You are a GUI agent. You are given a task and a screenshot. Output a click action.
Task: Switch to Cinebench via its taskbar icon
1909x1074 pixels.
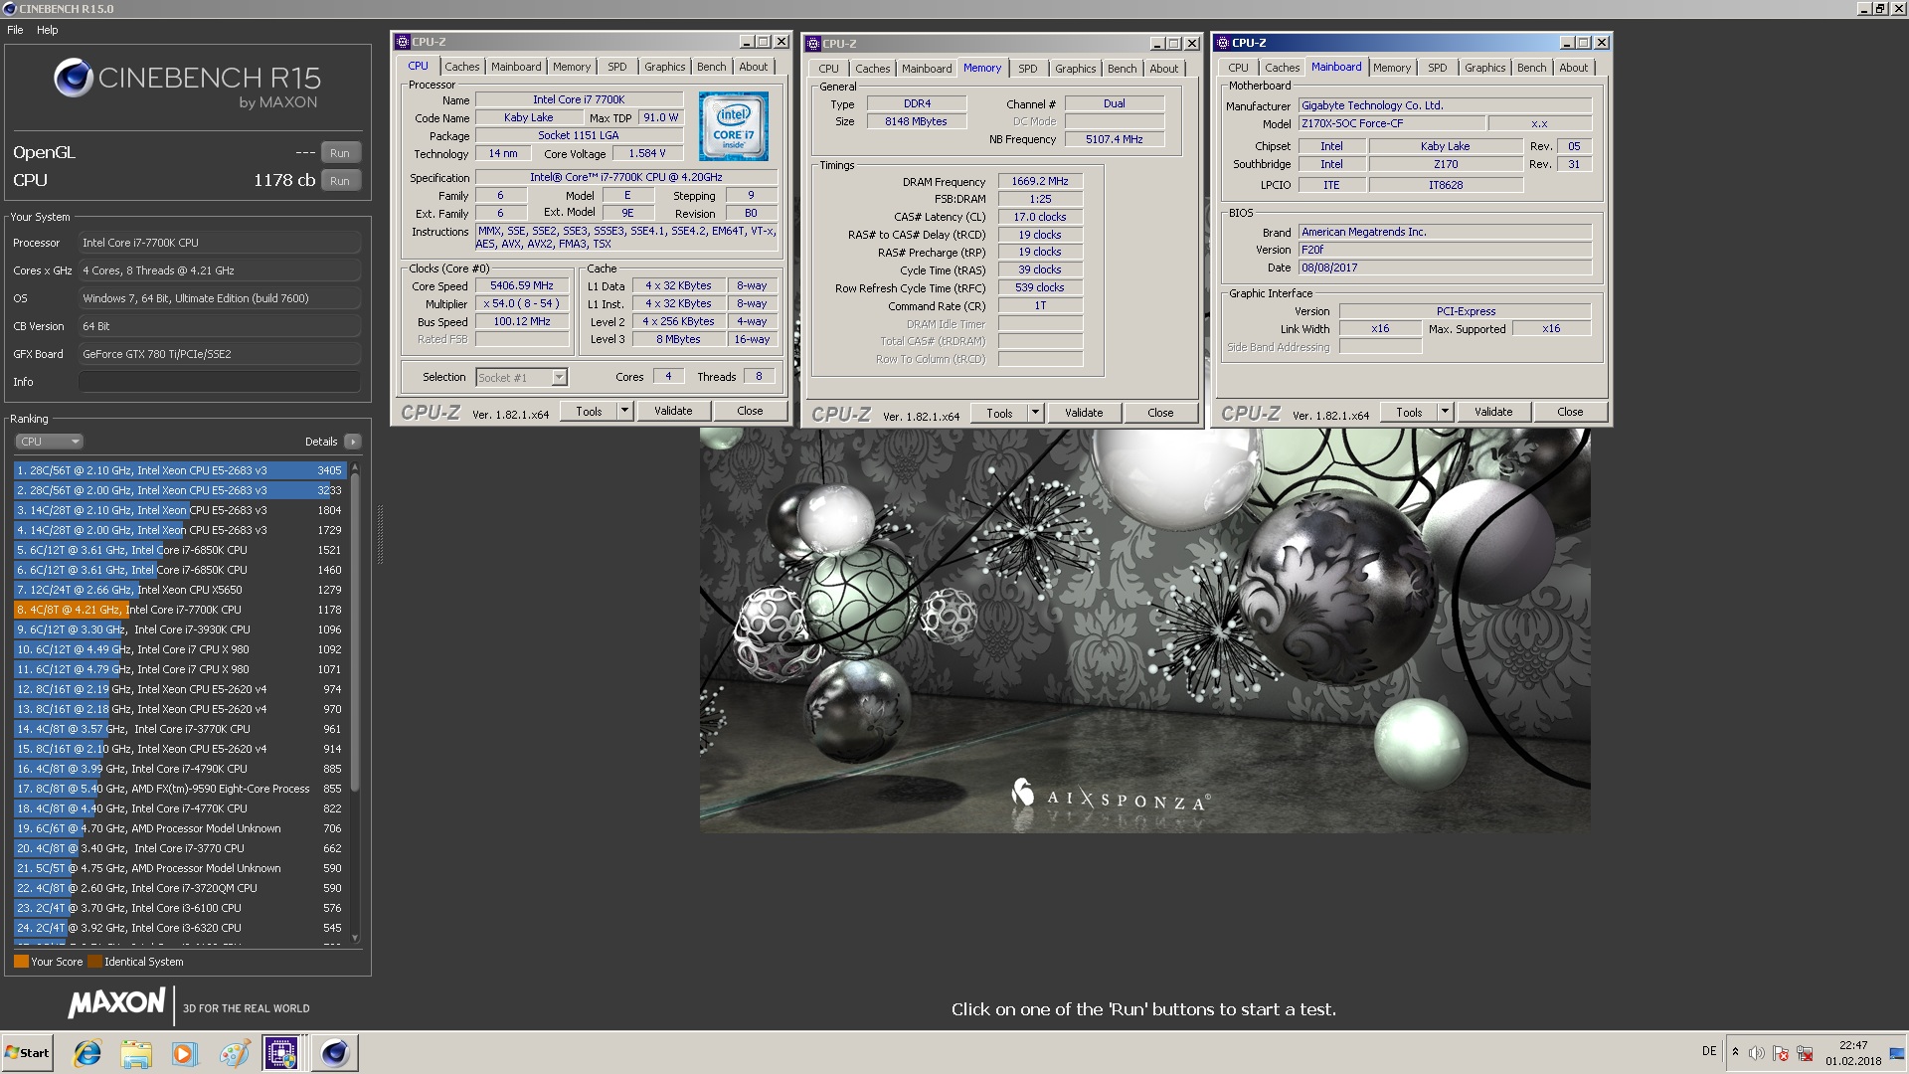pyautogui.click(x=334, y=1053)
